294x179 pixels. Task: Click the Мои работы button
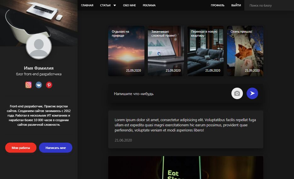coord(21,148)
